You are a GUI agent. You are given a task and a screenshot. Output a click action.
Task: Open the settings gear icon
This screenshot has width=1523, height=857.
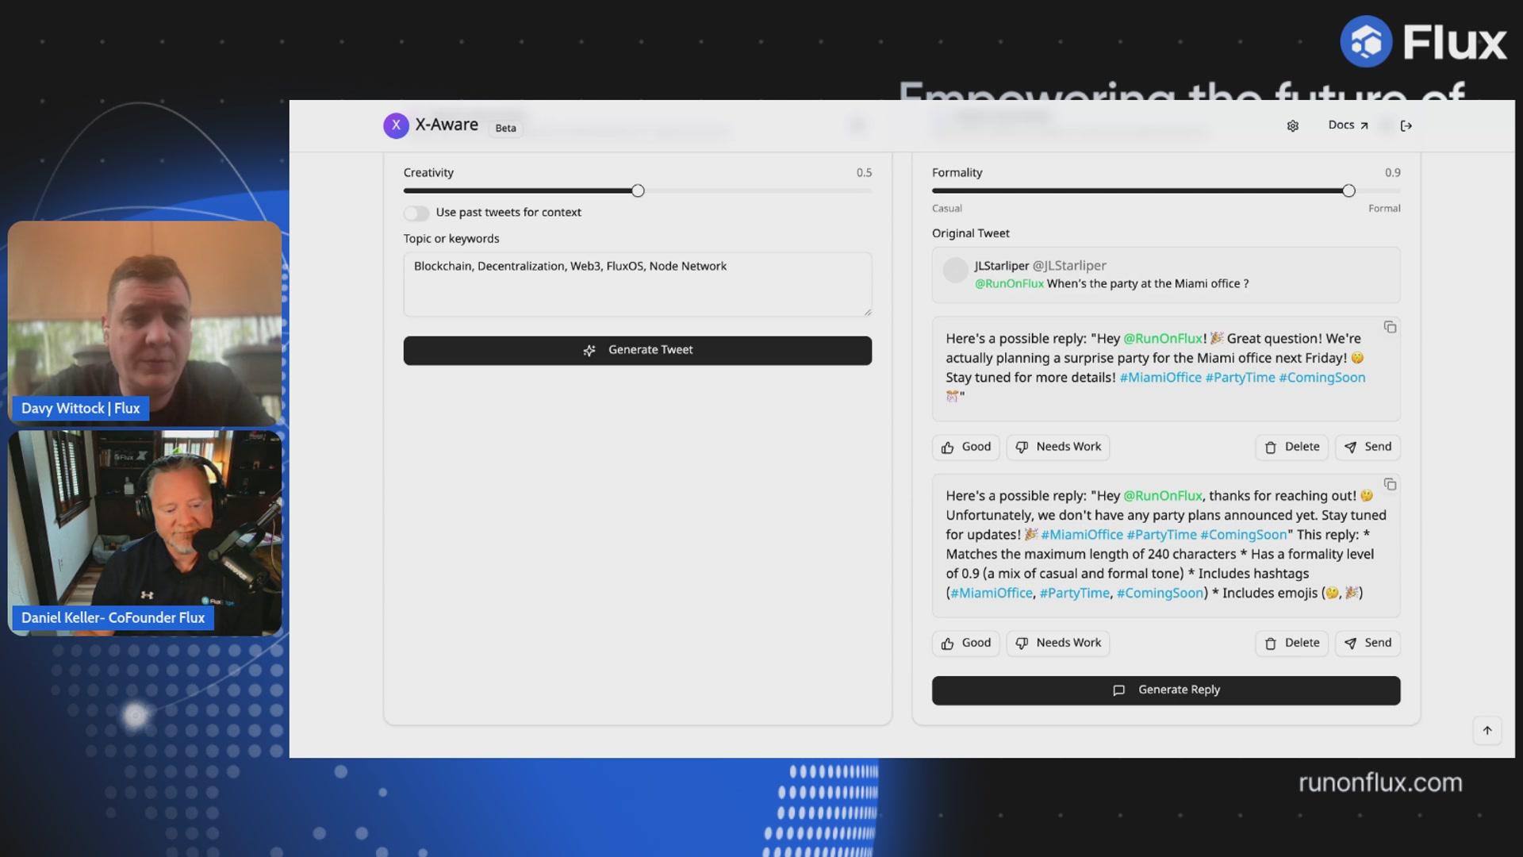point(1292,126)
